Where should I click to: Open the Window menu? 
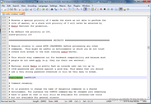[x=86, y=6]
